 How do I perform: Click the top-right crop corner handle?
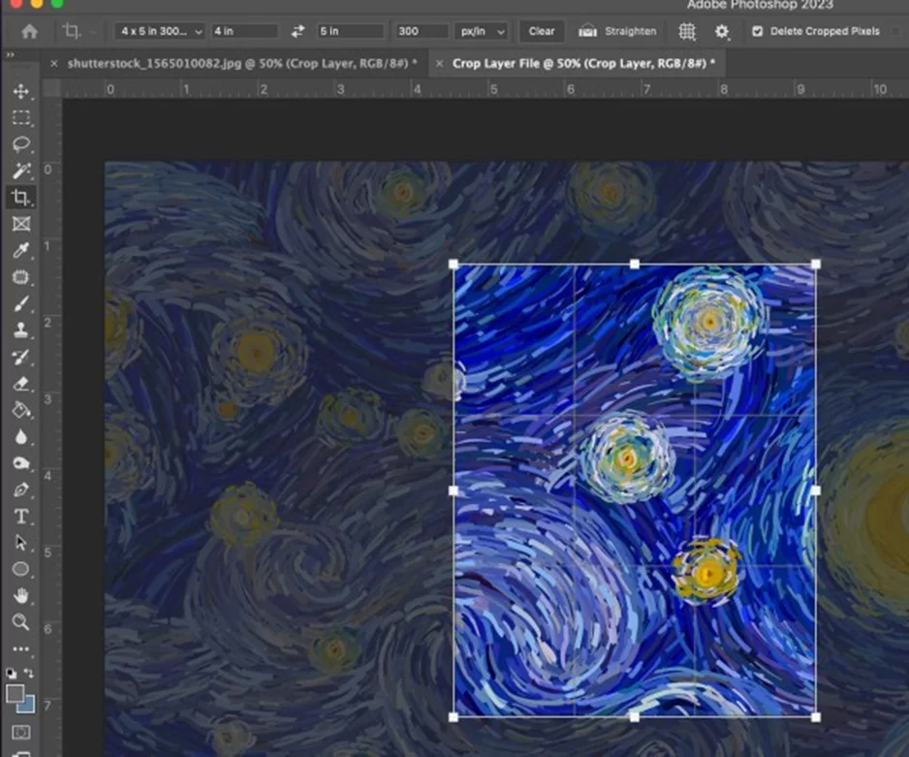tap(816, 265)
